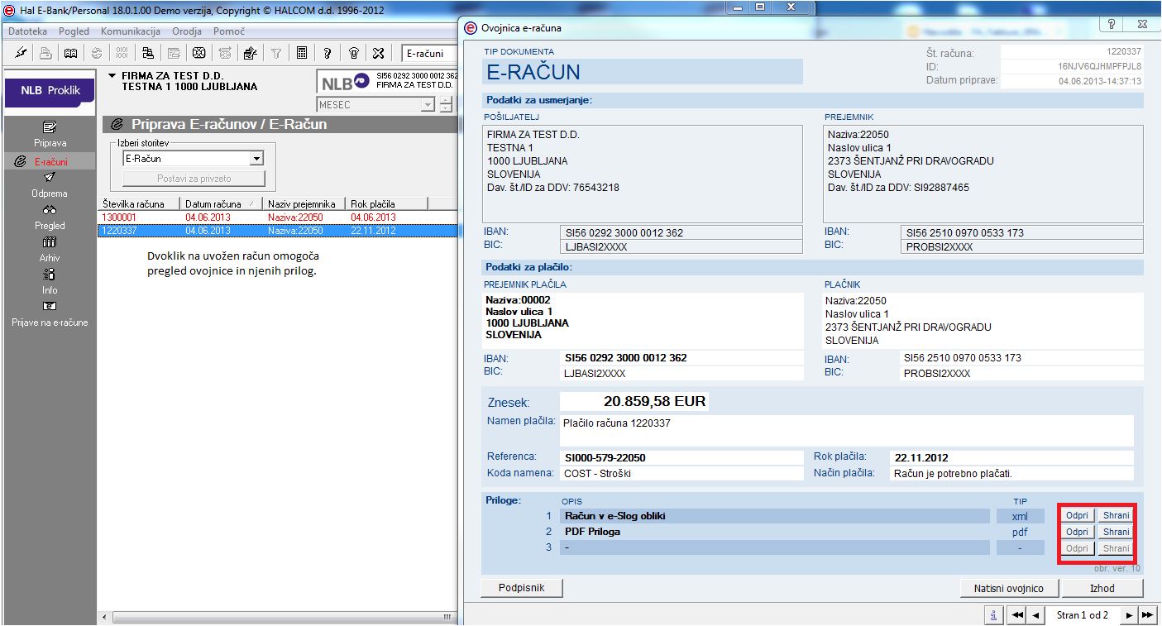Screen dimensions: 1162x626
Task: Open the calculator icon in toolbar
Action: [x=302, y=53]
